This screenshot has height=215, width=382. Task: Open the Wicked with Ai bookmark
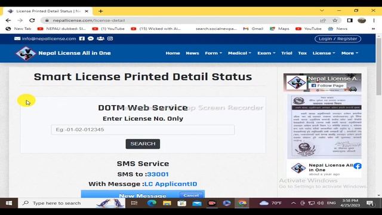tap(156, 29)
